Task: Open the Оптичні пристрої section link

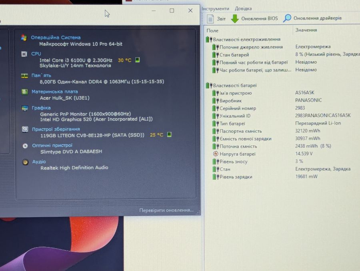Action: 52,145
